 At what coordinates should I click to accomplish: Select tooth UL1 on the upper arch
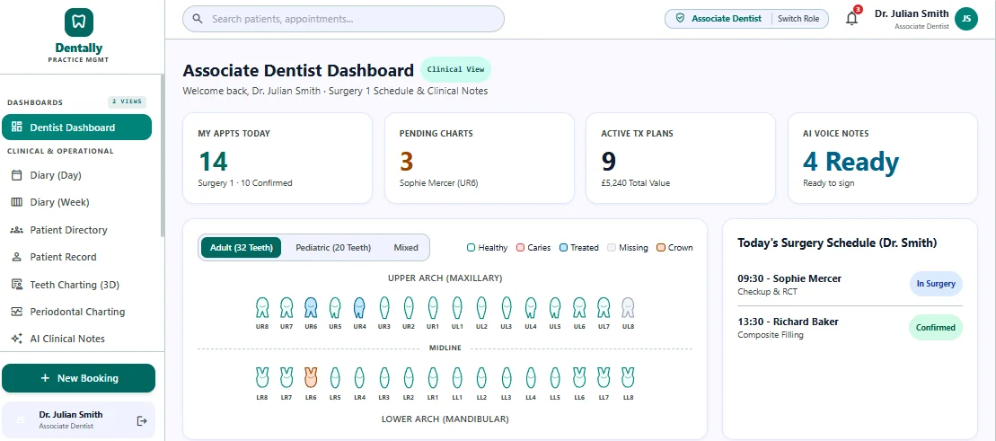pos(457,307)
